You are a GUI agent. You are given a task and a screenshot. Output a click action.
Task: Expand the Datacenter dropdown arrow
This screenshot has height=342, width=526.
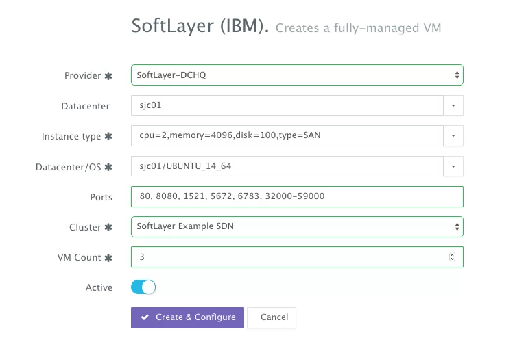click(x=453, y=105)
